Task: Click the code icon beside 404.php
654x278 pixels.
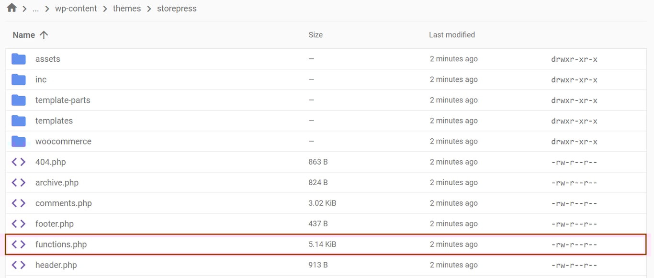Action: click(18, 162)
